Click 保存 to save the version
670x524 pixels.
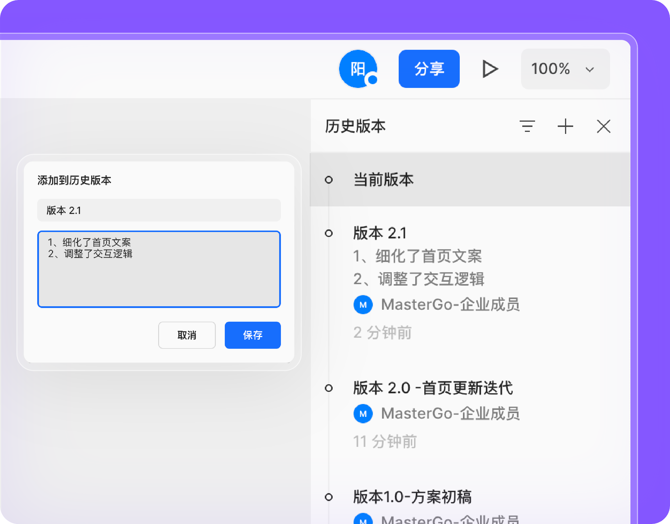252,335
